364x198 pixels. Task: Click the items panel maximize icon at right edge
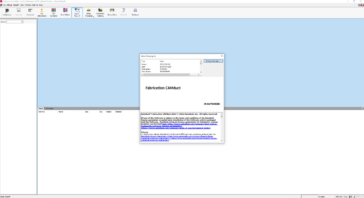tap(363, 108)
